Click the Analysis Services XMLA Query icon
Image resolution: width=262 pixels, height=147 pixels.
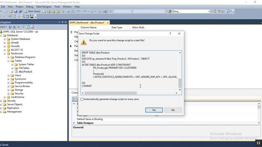[x=58, y=11]
